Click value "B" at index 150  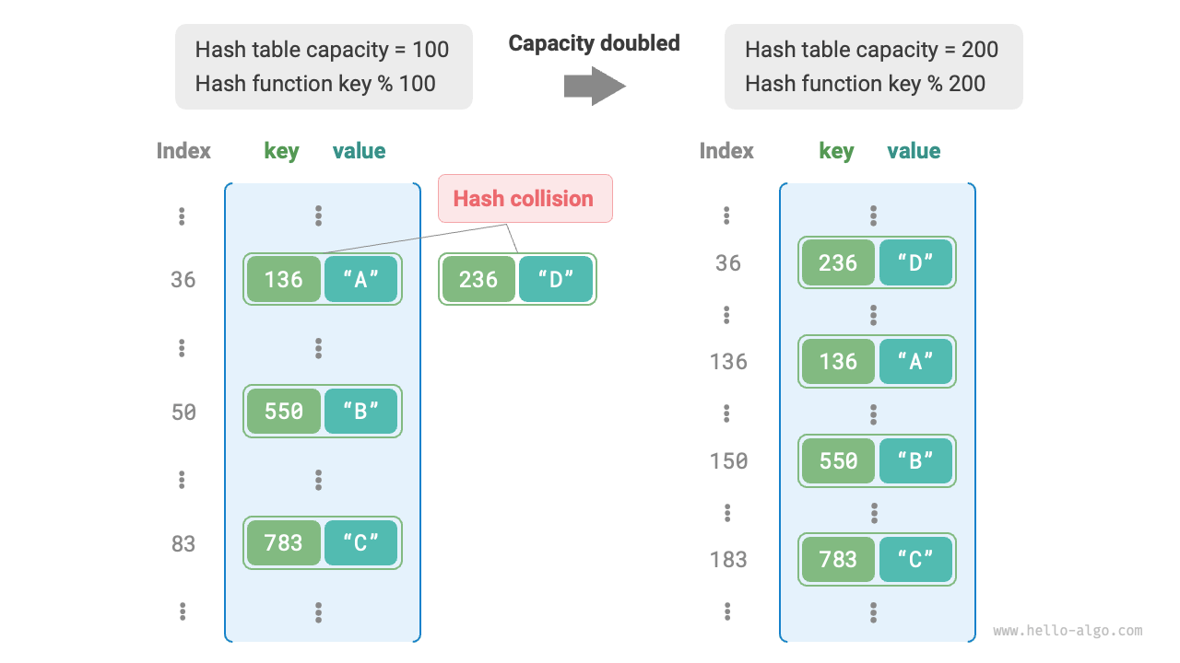(915, 460)
